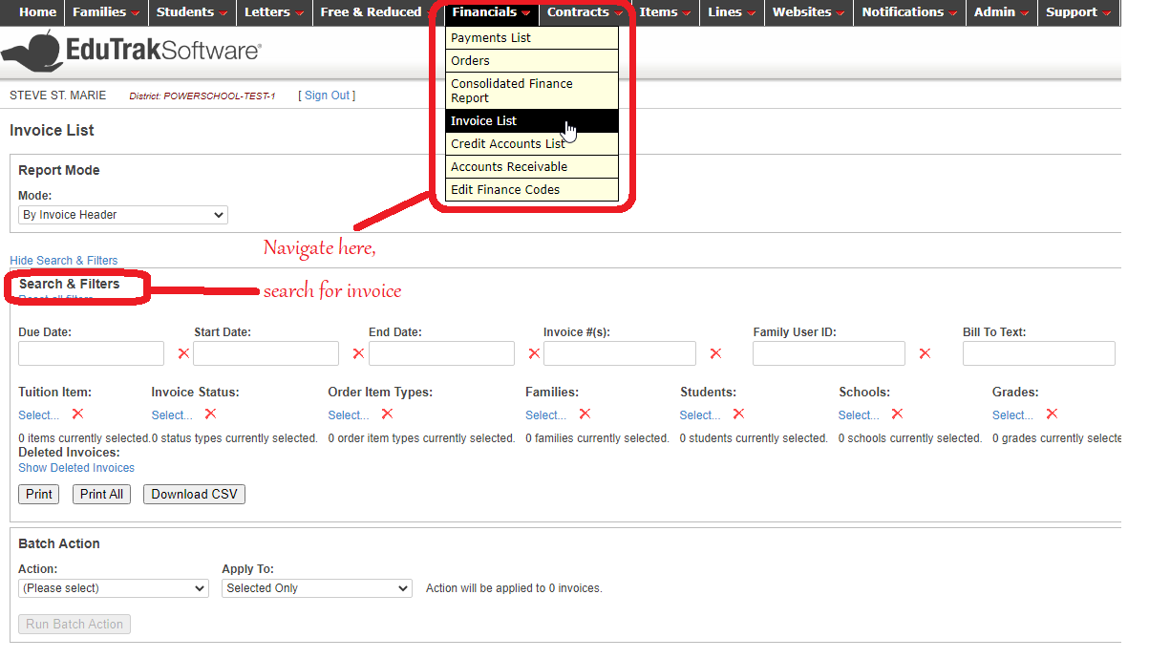This screenshot has width=1149, height=659.
Task: Click the Print All button
Action: click(101, 494)
